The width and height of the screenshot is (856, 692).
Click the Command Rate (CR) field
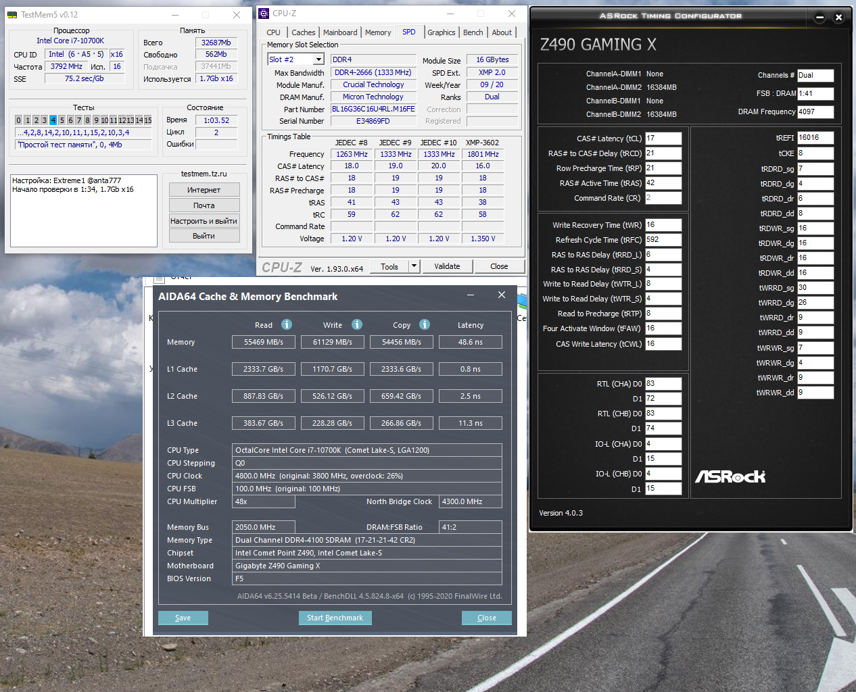tap(663, 198)
